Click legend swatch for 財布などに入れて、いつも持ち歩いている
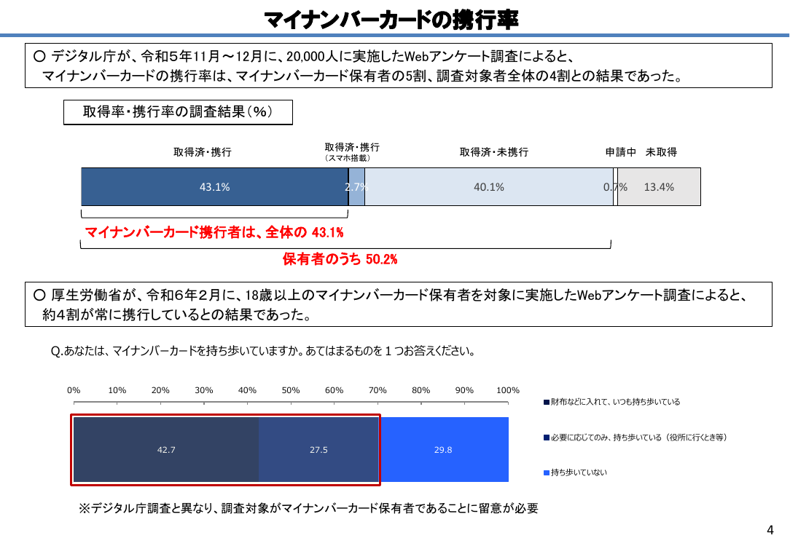The height and width of the screenshot is (546, 790). [546, 402]
